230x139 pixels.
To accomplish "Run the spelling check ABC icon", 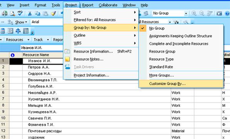I will (x=20, y=13).
